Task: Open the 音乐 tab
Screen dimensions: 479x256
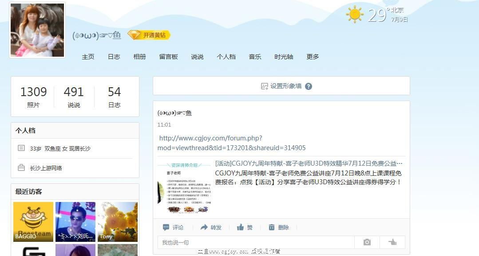Action: [255, 57]
